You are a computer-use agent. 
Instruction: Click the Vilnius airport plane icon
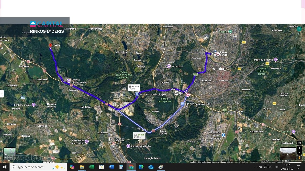pos(223,135)
